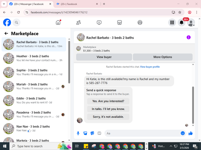Open the Facebook home logo
201x150 pixels.
[x=7, y=22]
